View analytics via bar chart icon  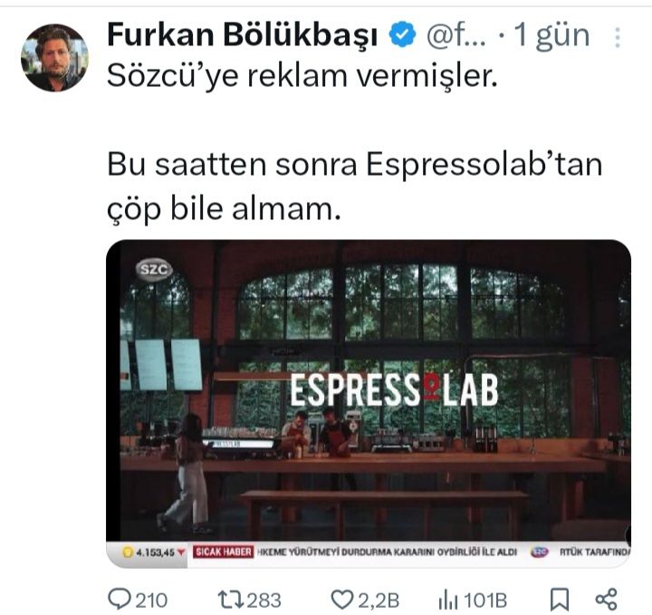pos(448,601)
